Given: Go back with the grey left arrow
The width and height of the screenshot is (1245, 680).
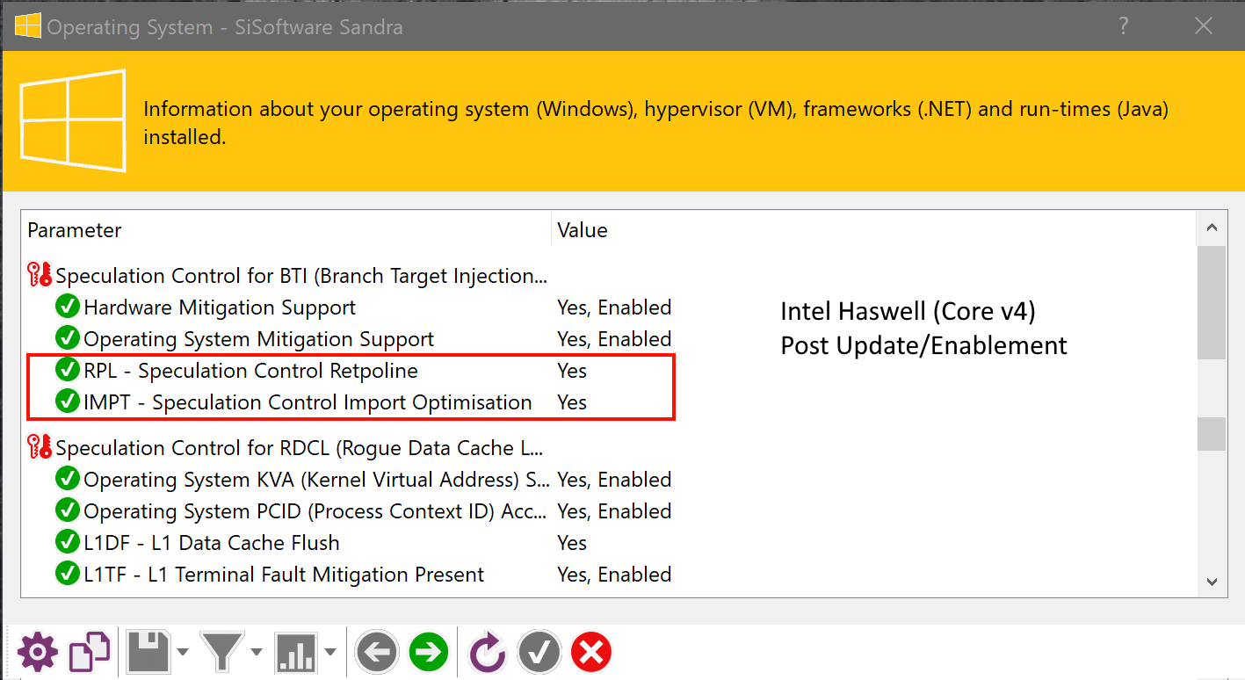Looking at the screenshot, I should tap(377, 653).
